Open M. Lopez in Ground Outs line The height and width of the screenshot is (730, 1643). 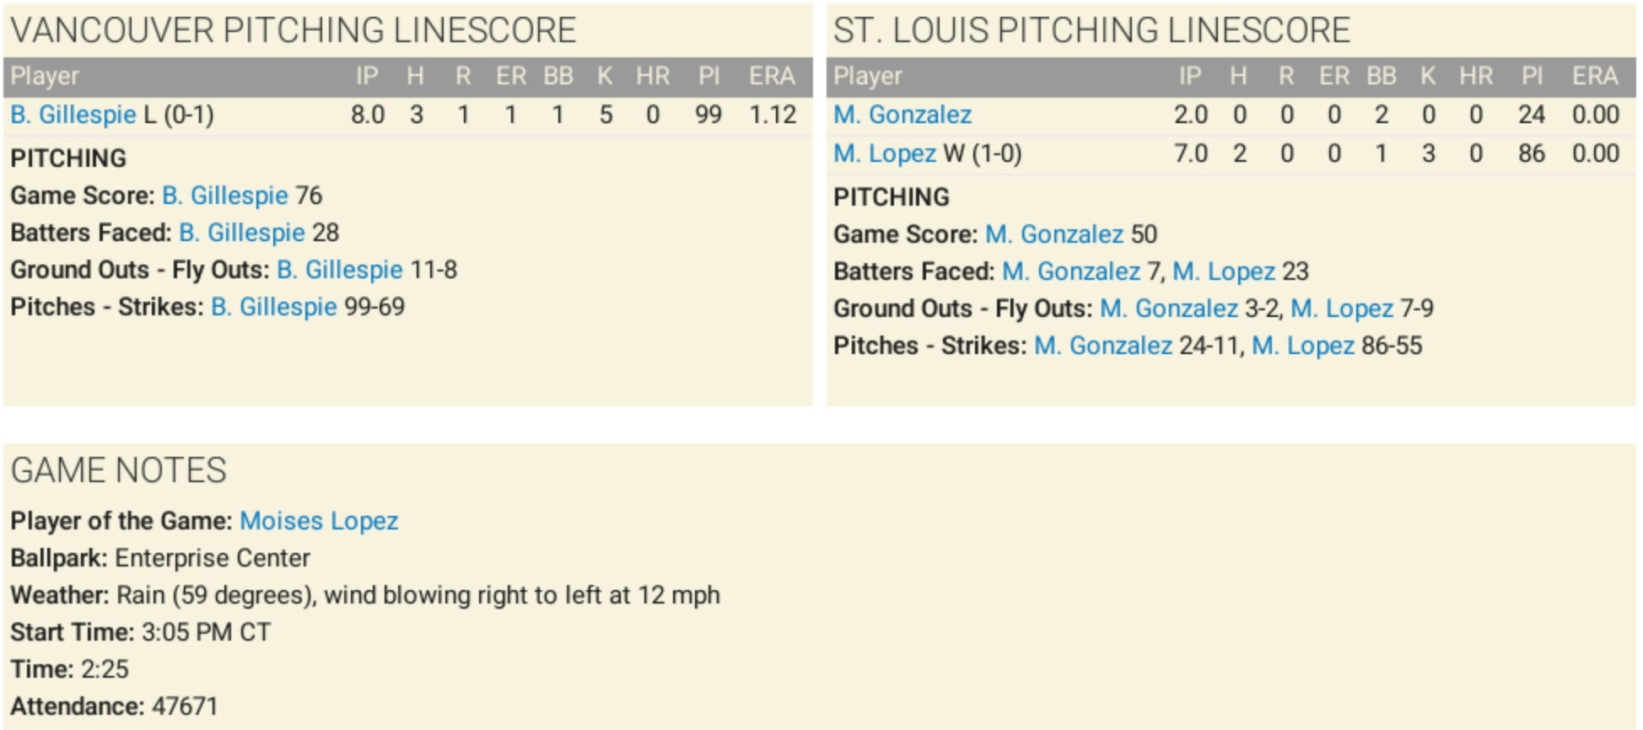(1341, 309)
